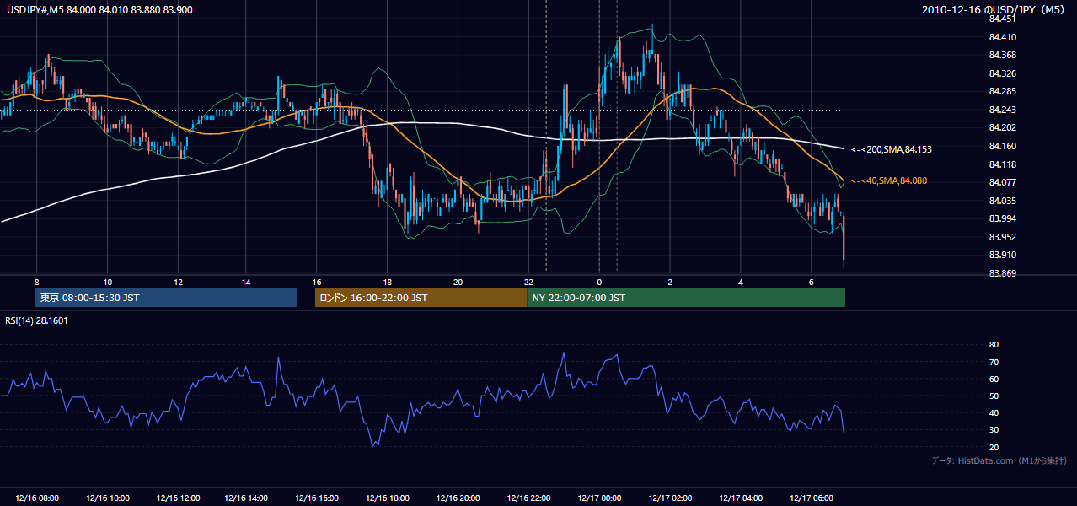Click the 12/16 22:00 time axis label
This screenshot has height=506, width=1077.
[528, 498]
